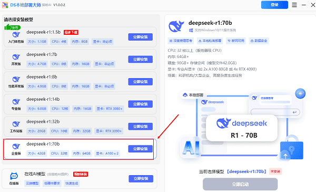316x192 pixels.
Task: Click the 显卡: RTX 3080+ tag
Action: (110, 109)
